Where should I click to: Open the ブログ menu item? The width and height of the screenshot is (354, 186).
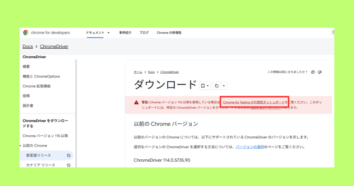[x=144, y=33]
